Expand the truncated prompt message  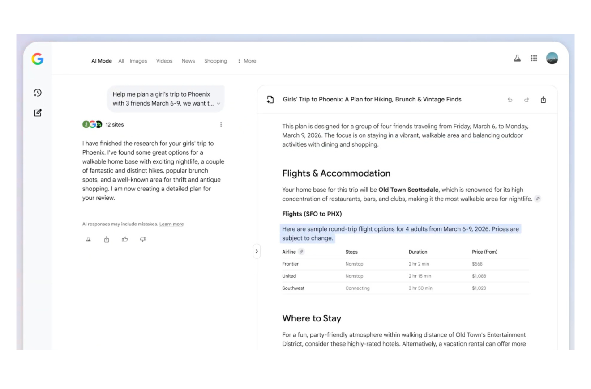(x=218, y=103)
